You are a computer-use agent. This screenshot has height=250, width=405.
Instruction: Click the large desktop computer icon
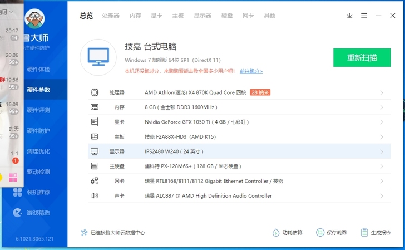pos(98,57)
